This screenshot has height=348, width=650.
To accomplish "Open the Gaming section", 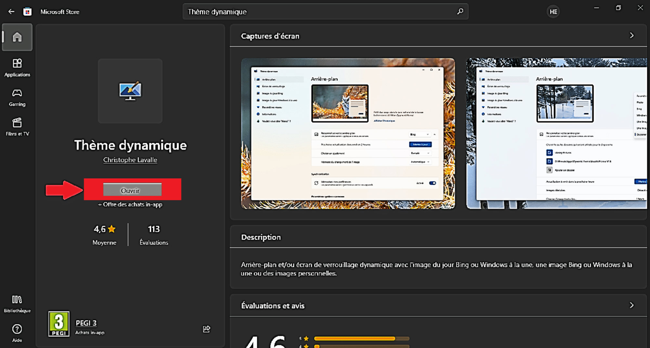I will tap(17, 97).
